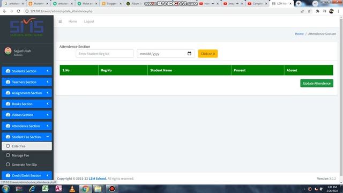Image resolution: width=343 pixels, height=193 pixels.
Task: Click the Teachers Section dashboard icon
Action: pos(8,82)
